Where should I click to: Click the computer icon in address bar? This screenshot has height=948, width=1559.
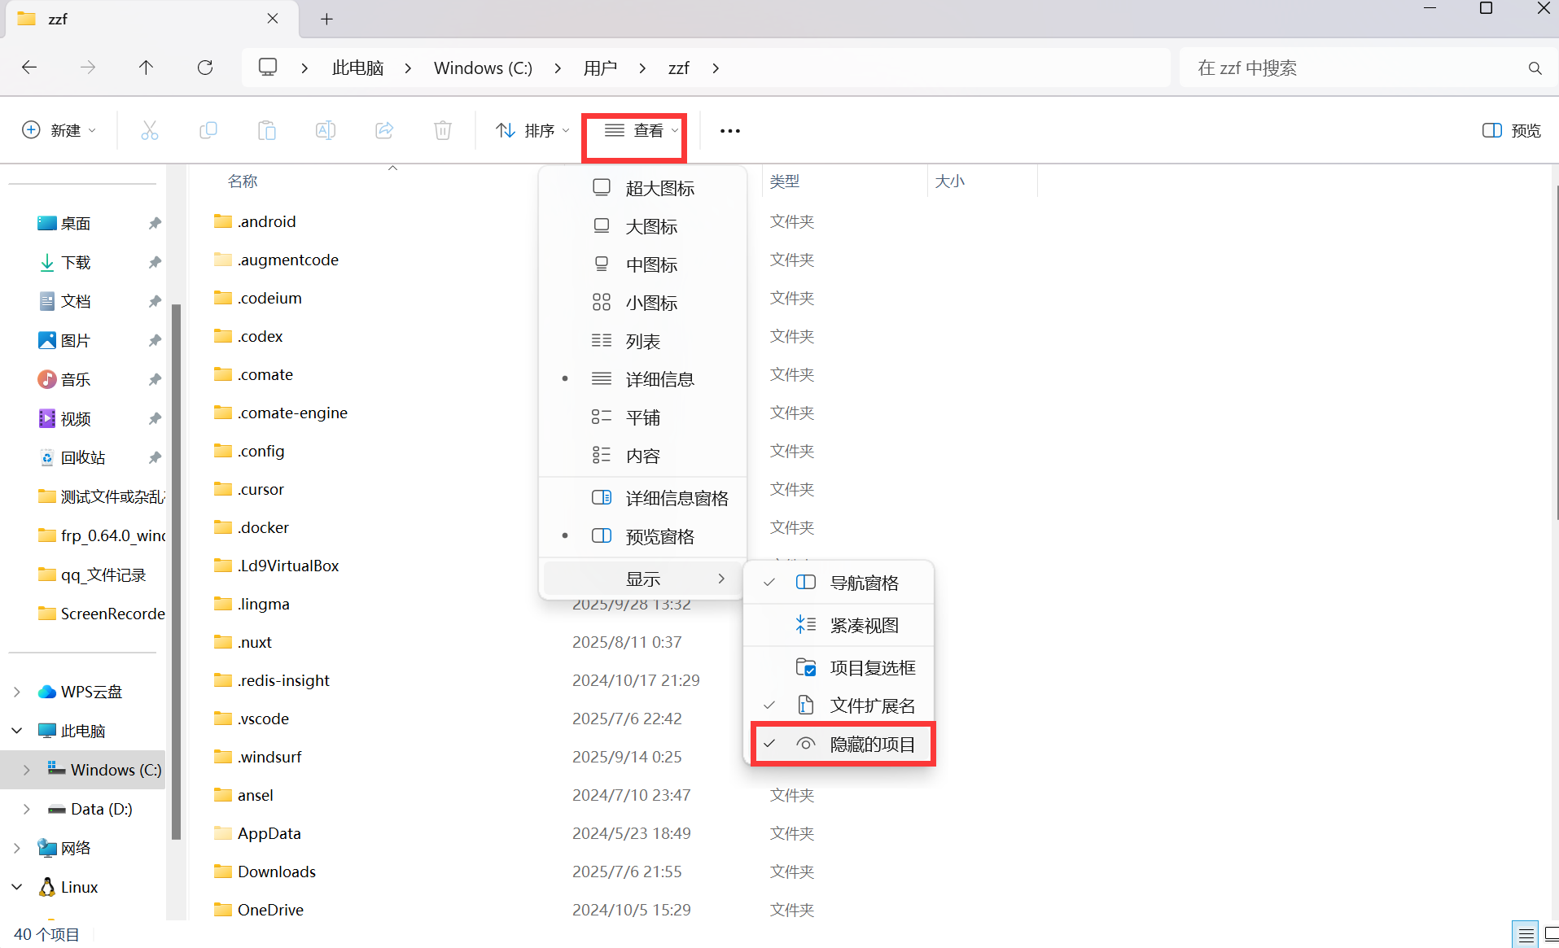pyautogui.click(x=268, y=67)
